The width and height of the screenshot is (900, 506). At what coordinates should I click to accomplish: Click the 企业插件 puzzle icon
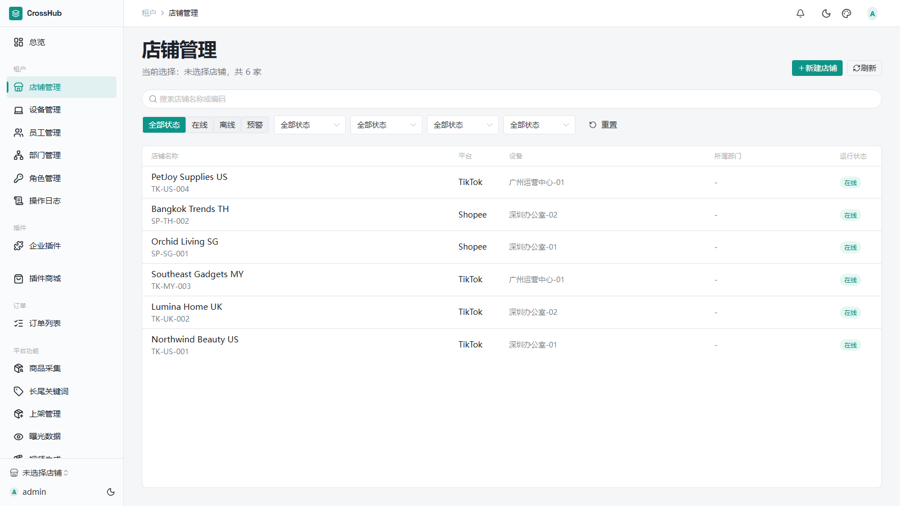pyautogui.click(x=19, y=246)
